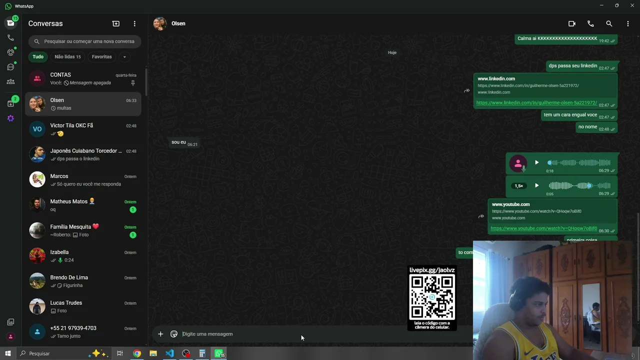Viewport: 640px width, 360px height.
Task: Click the chat list scrollbar
Action: (146, 82)
